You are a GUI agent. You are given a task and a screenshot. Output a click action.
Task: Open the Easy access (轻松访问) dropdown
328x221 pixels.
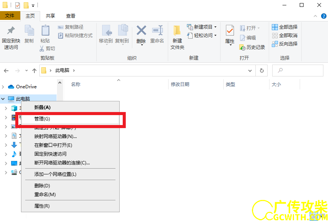coord(201,36)
